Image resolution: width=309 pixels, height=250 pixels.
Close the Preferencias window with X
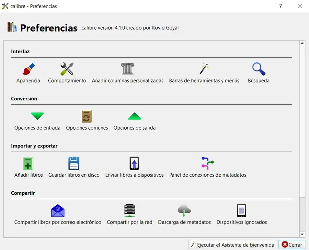[299, 6]
